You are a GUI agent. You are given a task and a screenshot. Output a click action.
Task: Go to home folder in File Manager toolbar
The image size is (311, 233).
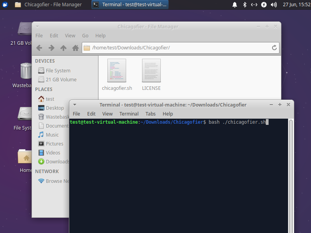pos(76,48)
